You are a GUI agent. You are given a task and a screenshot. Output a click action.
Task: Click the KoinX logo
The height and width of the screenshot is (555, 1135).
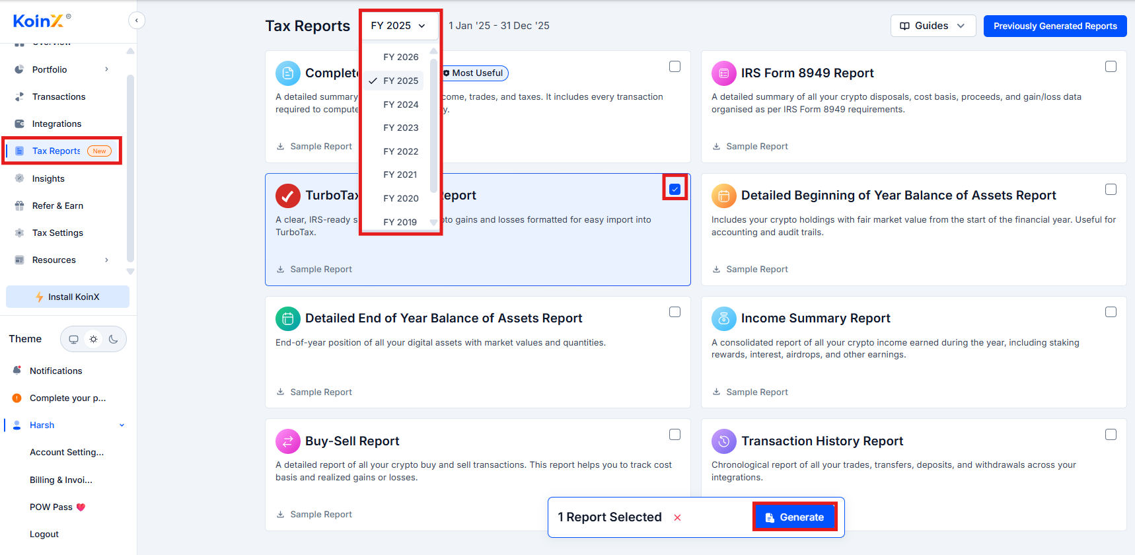pos(42,20)
